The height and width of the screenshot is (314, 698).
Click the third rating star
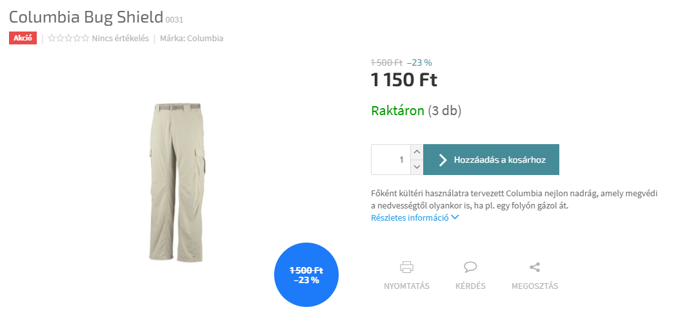coord(68,38)
